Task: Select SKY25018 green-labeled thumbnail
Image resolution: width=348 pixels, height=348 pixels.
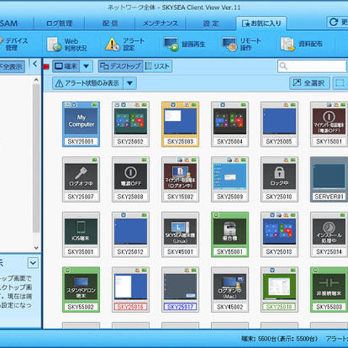Action: point(279,289)
